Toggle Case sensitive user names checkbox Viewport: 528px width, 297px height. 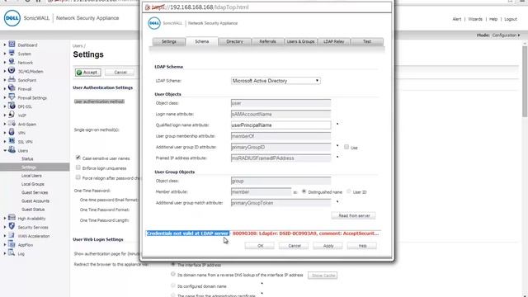coord(78,158)
